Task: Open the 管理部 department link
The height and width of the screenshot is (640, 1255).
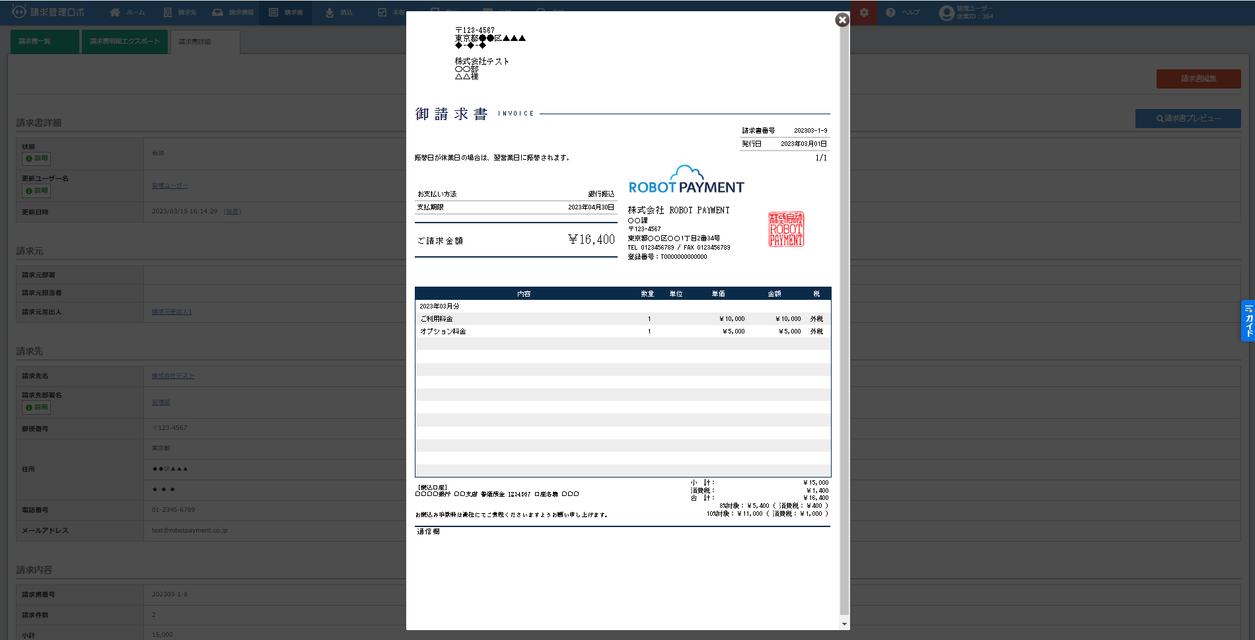Action: [x=161, y=402]
